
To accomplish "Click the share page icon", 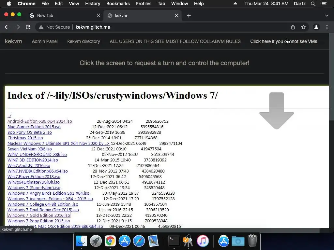I will (x=293, y=27).
